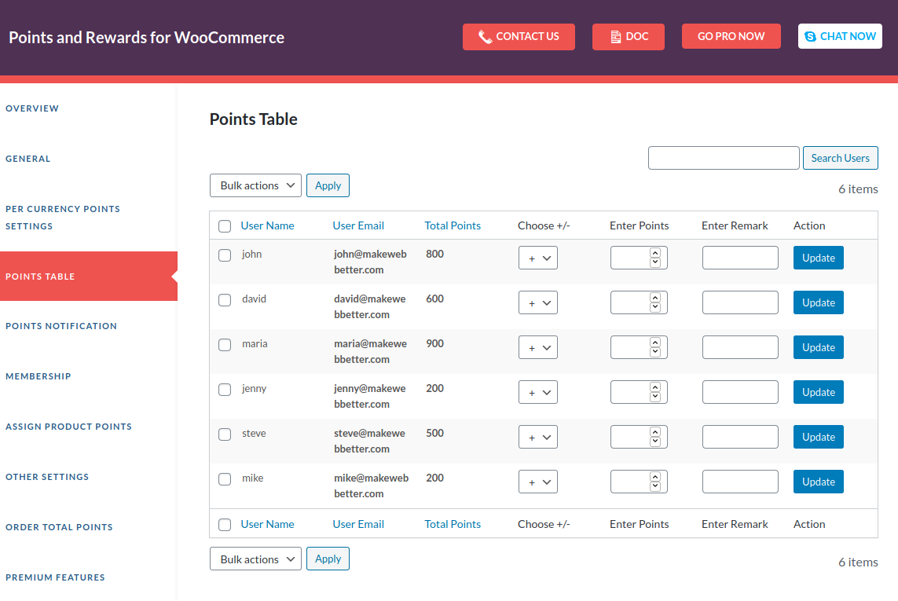Expand the +/- selector for jenny
The image size is (898, 601).
tap(537, 392)
